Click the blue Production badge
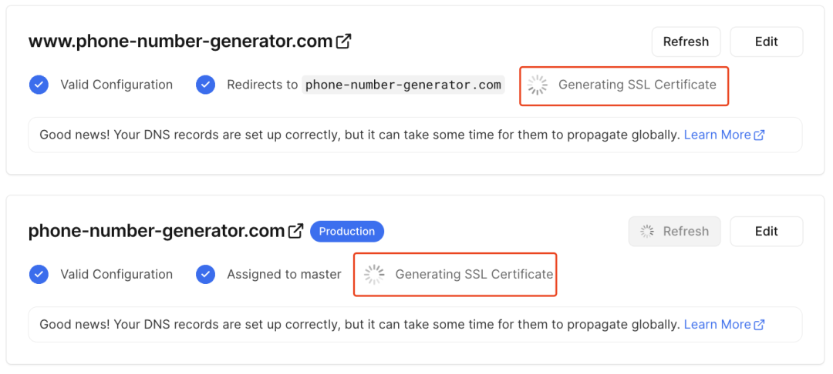 (x=347, y=231)
